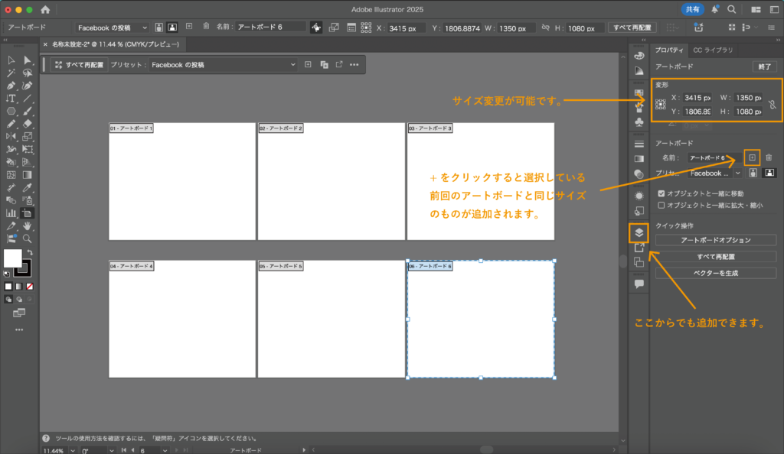Enable オブジェクトと一緒に拡大・縮小
Viewport: 784px width, 454px height.
(x=661, y=205)
